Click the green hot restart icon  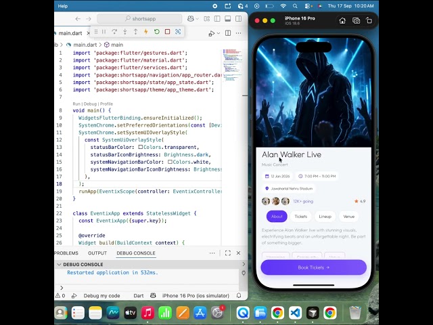pyautogui.click(x=156, y=32)
